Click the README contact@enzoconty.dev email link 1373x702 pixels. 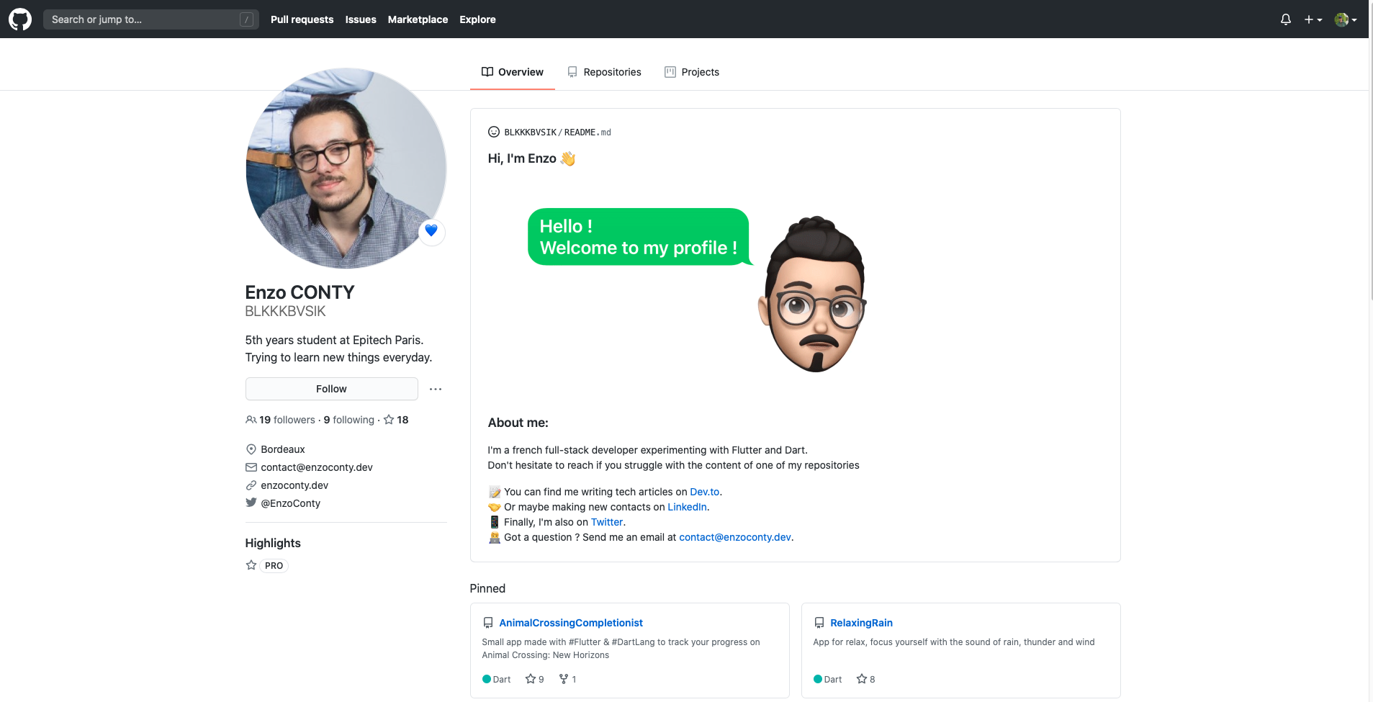coord(735,537)
